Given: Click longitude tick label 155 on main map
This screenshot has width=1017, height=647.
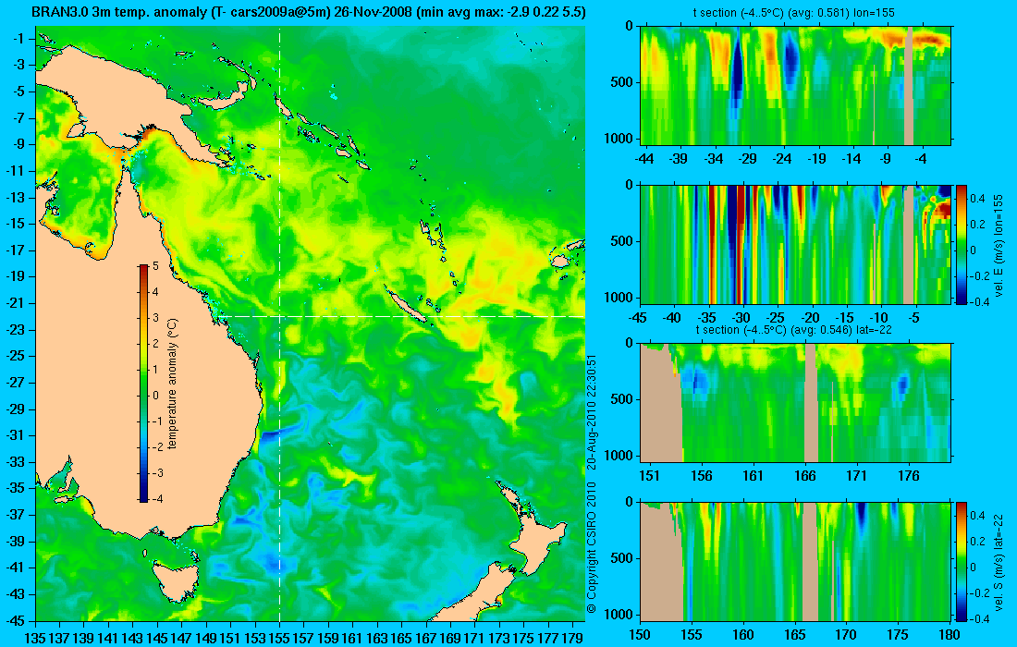Looking at the screenshot, I should pos(279,638).
